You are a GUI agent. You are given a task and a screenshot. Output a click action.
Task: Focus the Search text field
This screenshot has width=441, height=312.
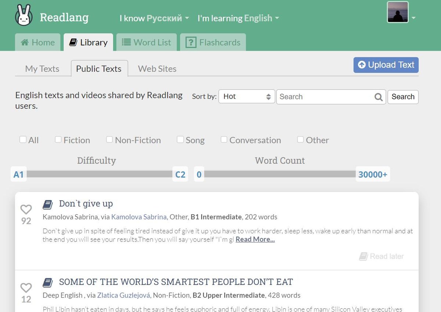(331, 97)
